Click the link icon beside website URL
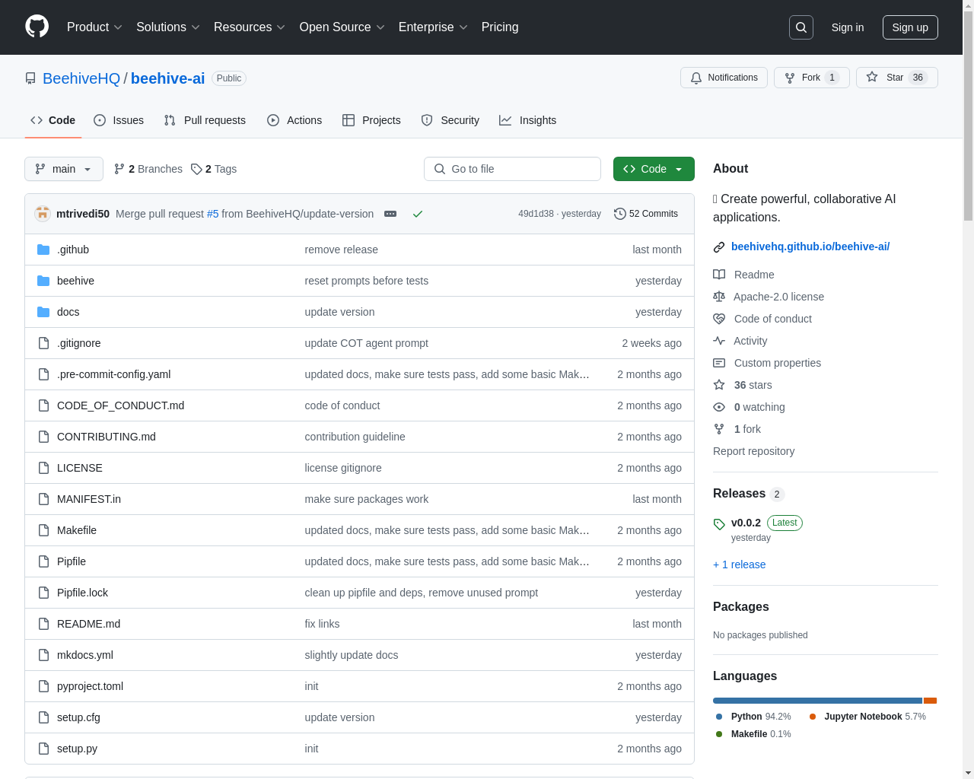Screen dimensions: 974x779 pos(719,247)
